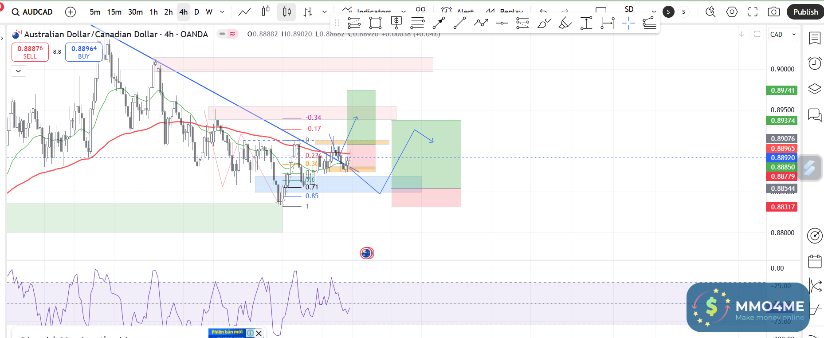The image size is (824, 338).
Task: Toggle the pink wavy pill beside the chart title
Action: click(x=232, y=34)
